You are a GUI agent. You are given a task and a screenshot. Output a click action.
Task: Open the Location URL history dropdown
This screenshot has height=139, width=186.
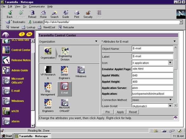click(181, 22)
